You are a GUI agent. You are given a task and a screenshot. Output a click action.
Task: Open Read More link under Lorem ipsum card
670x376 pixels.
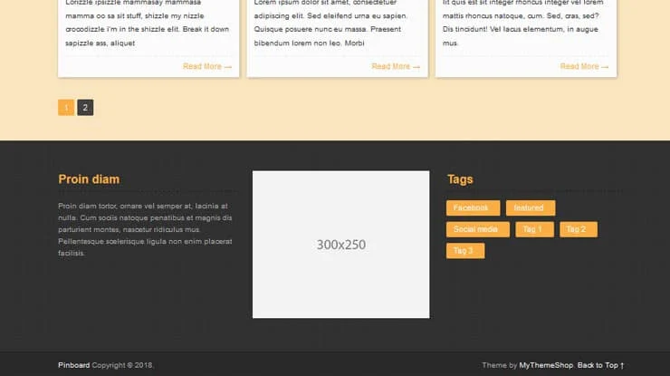(396, 66)
